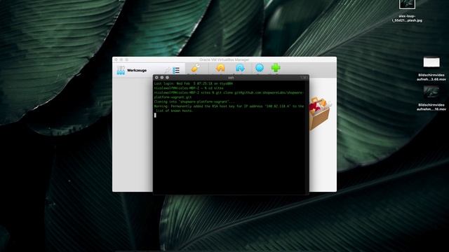This screenshot has width=449, height=252.
Task: Select the Bildschirmvideo aufnahme 16.mov desktop file
Action: (x=431, y=98)
